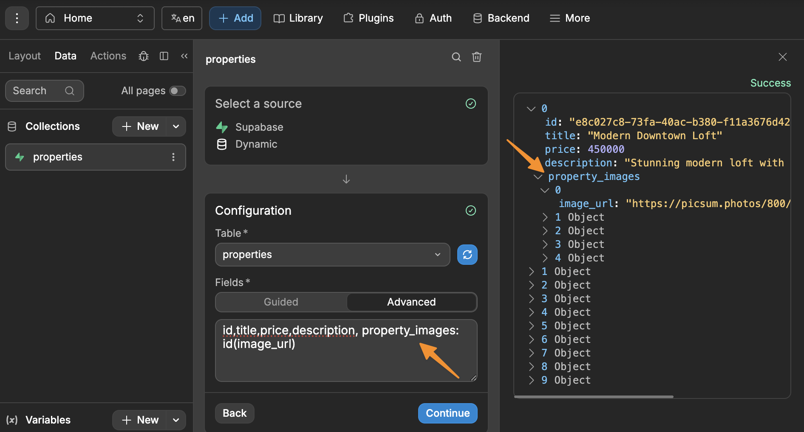The image size is (804, 432).
Task: Click the language en selector
Action: coord(182,18)
